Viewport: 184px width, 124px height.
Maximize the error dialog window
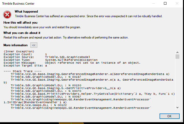click(165, 4)
